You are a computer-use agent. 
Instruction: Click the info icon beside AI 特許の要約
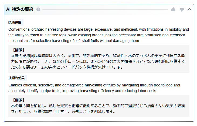(x=38, y=9)
